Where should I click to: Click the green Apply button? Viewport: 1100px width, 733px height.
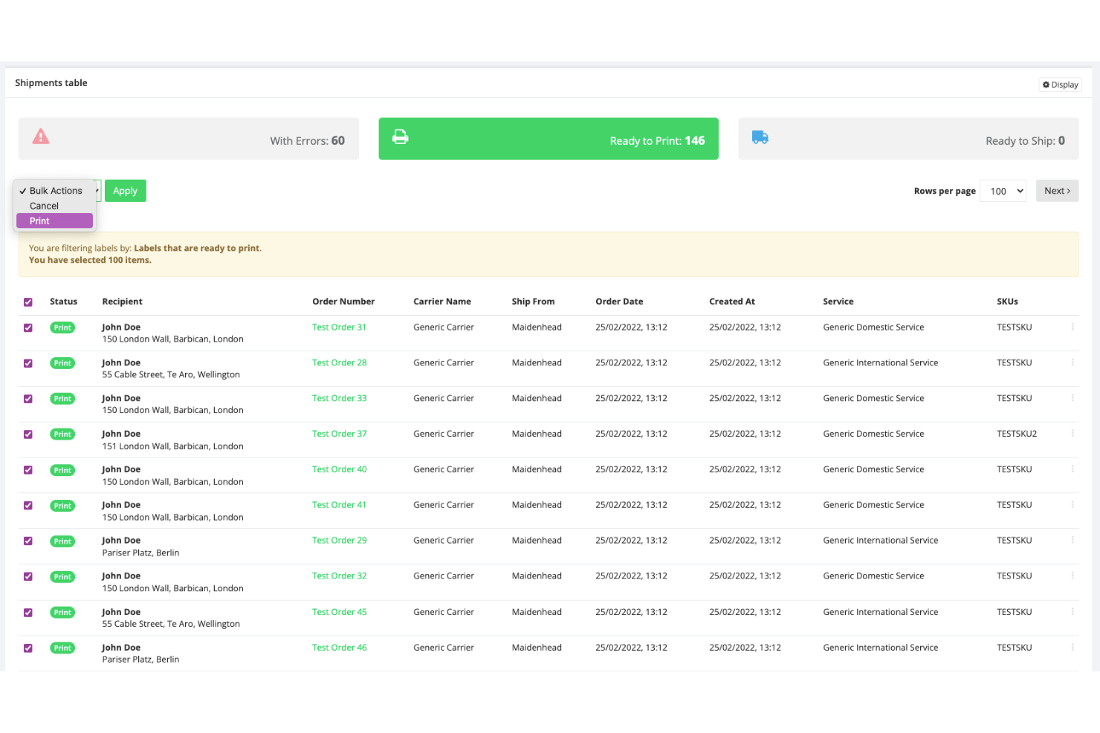[125, 191]
